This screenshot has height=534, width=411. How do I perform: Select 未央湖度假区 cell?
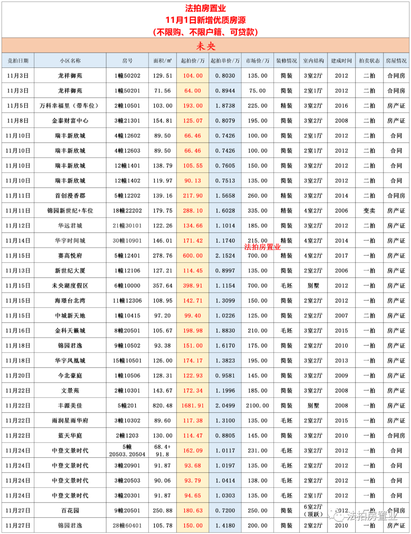pyautogui.click(x=70, y=286)
